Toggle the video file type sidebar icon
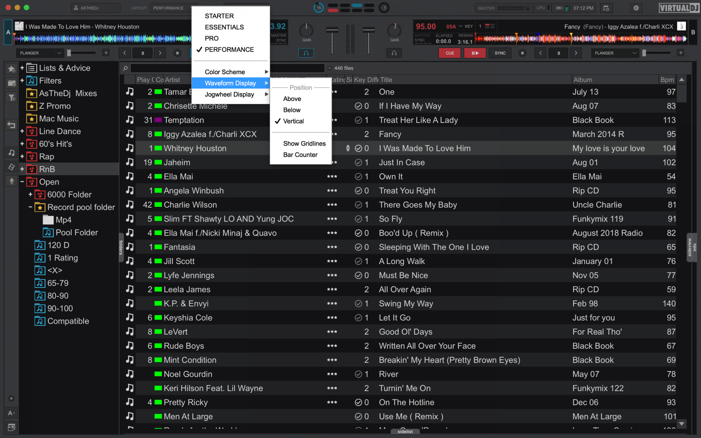701x438 pixels. coord(11,167)
